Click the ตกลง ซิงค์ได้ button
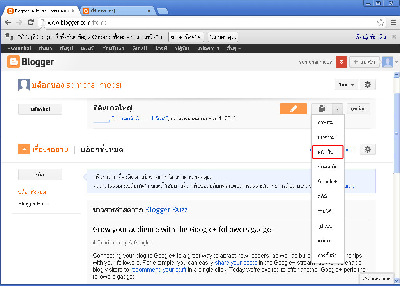400x286 pixels. click(186, 37)
